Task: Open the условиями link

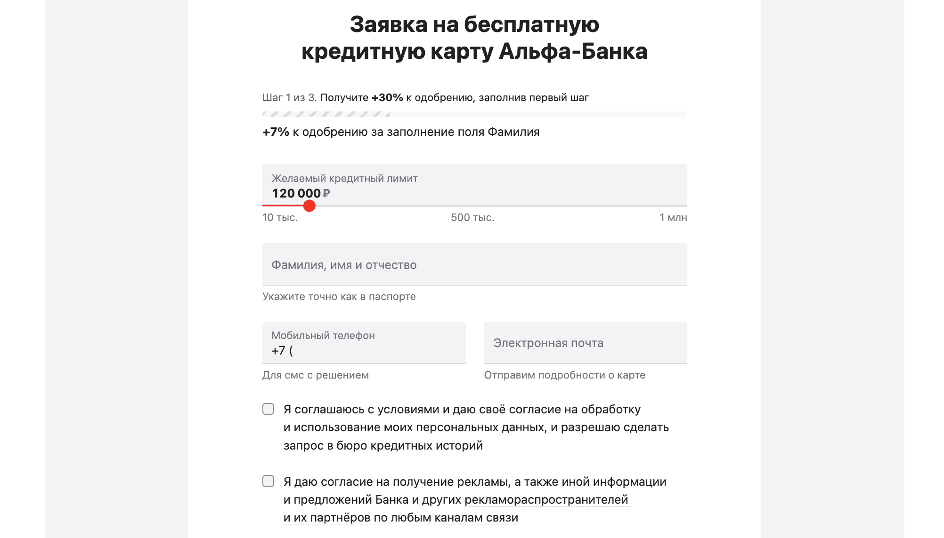Action: click(408, 410)
